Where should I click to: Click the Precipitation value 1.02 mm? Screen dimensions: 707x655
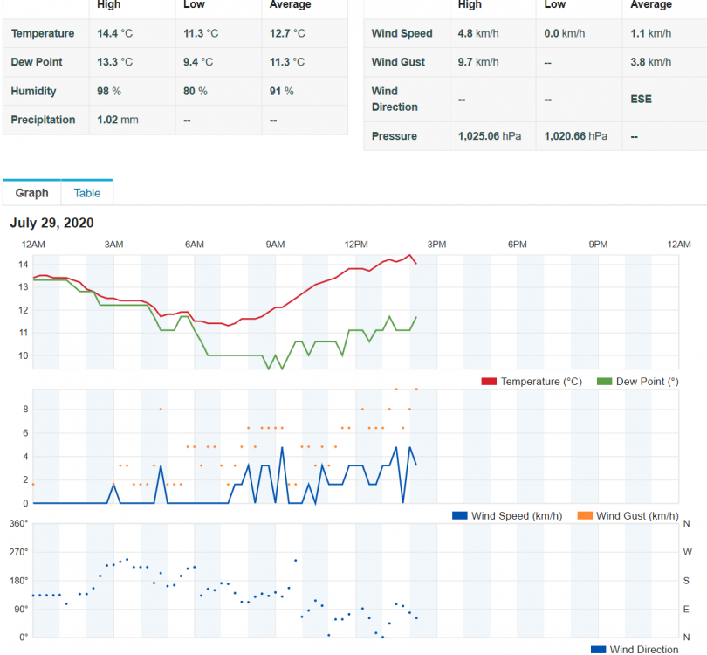click(118, 120)
